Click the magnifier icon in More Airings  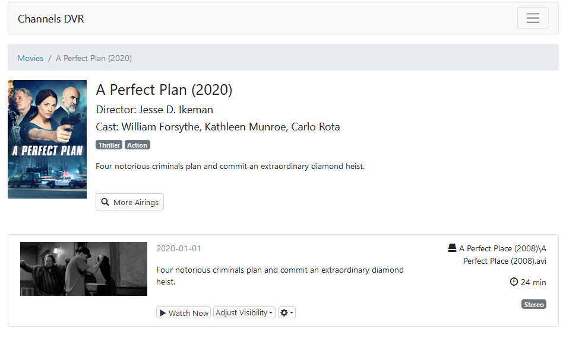[105, 202]
